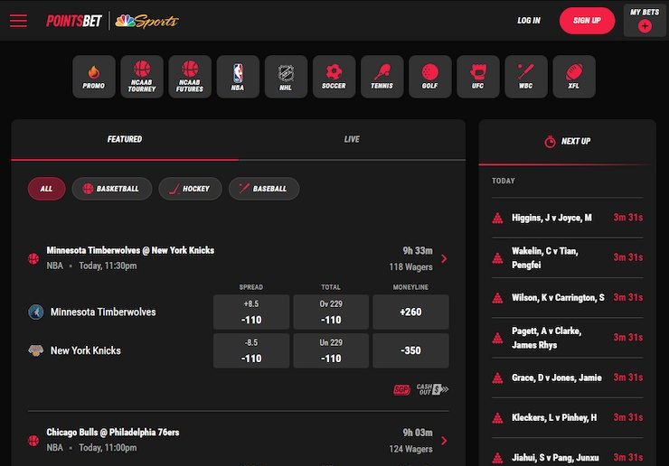
Task: Click the Knicks game basketball icon
Action: pos(33,258)
